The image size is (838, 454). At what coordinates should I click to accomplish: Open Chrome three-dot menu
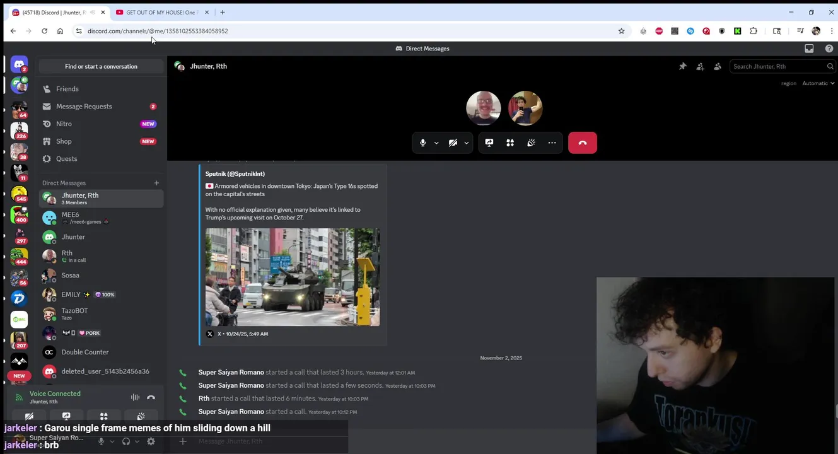click(830, 31)
